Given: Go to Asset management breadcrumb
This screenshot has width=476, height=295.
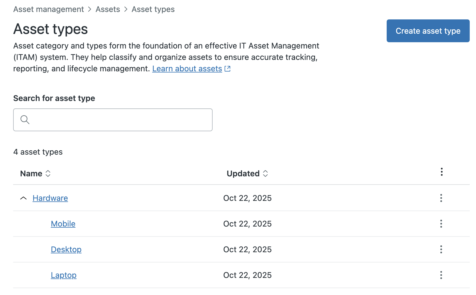Looking at the screenshot, I should click(x=49, y=9).
